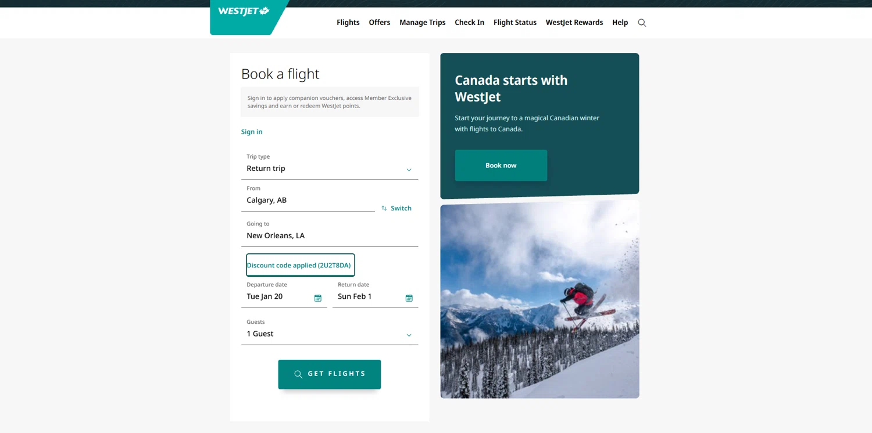The height and width of the screenshot is (433, 872).
Task: Click the skier promotional image
Action: point(539,299)
